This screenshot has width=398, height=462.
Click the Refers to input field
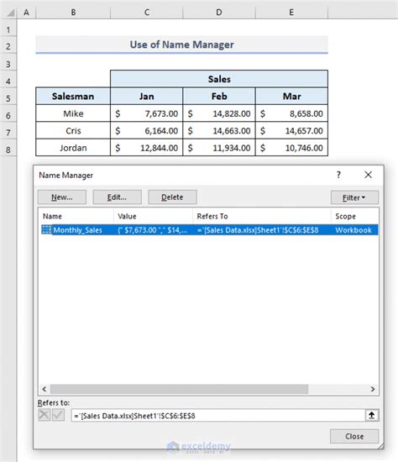coord(218,416)
